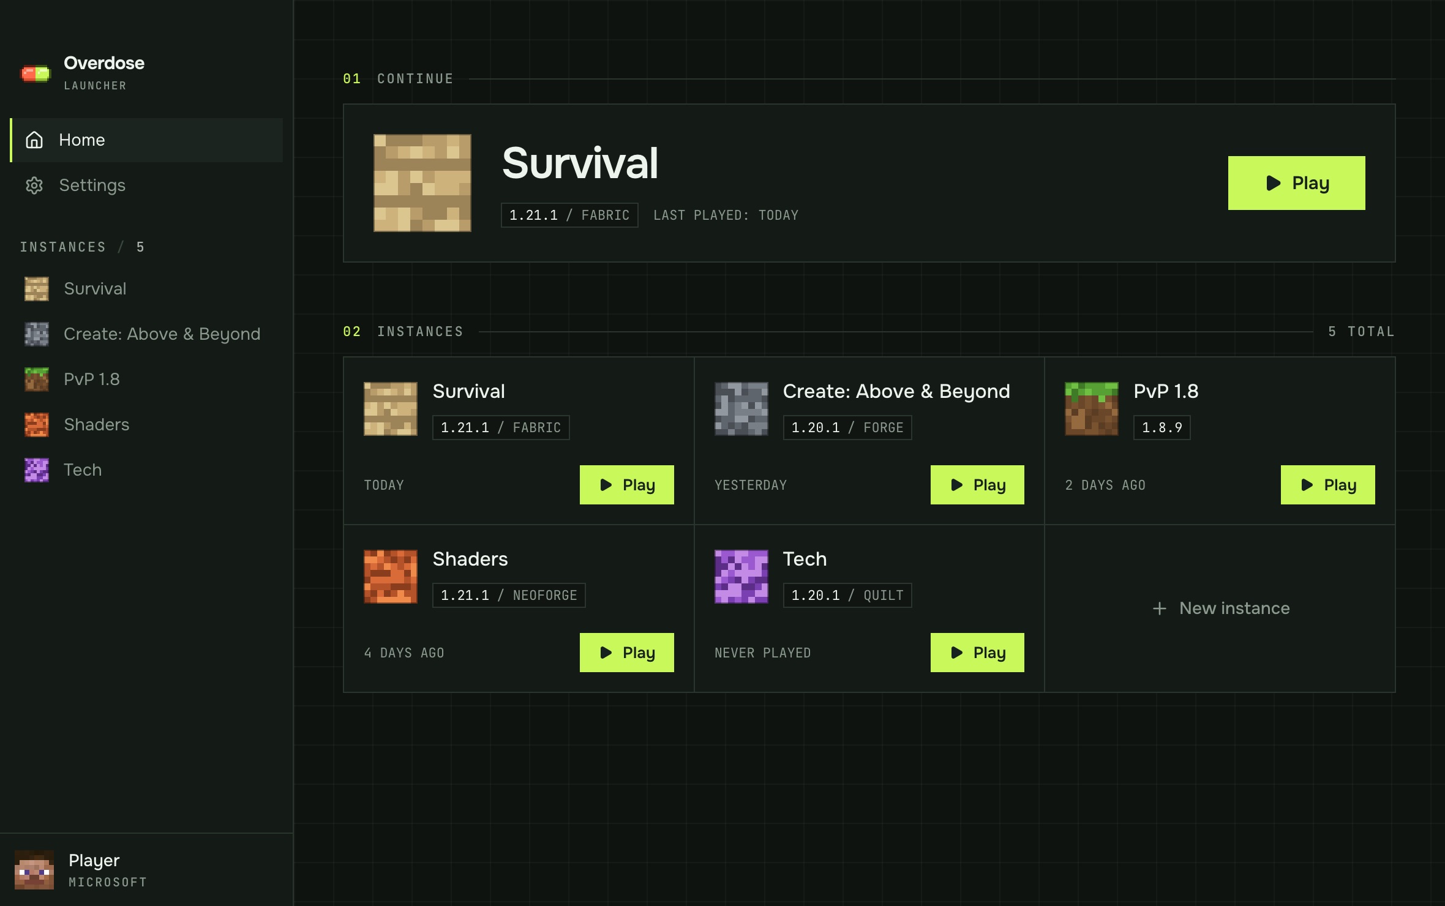Click the Overdose pill logo icon
Image resolution: width=1445 pixels, height=906 pixels.
pyautogui.click(x=36, y=74)
